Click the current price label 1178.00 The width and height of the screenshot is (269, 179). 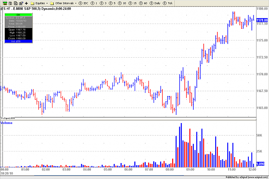pos(262,20)
